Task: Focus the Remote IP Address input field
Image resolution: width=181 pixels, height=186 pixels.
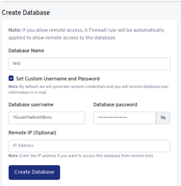Action: [89, 146]
